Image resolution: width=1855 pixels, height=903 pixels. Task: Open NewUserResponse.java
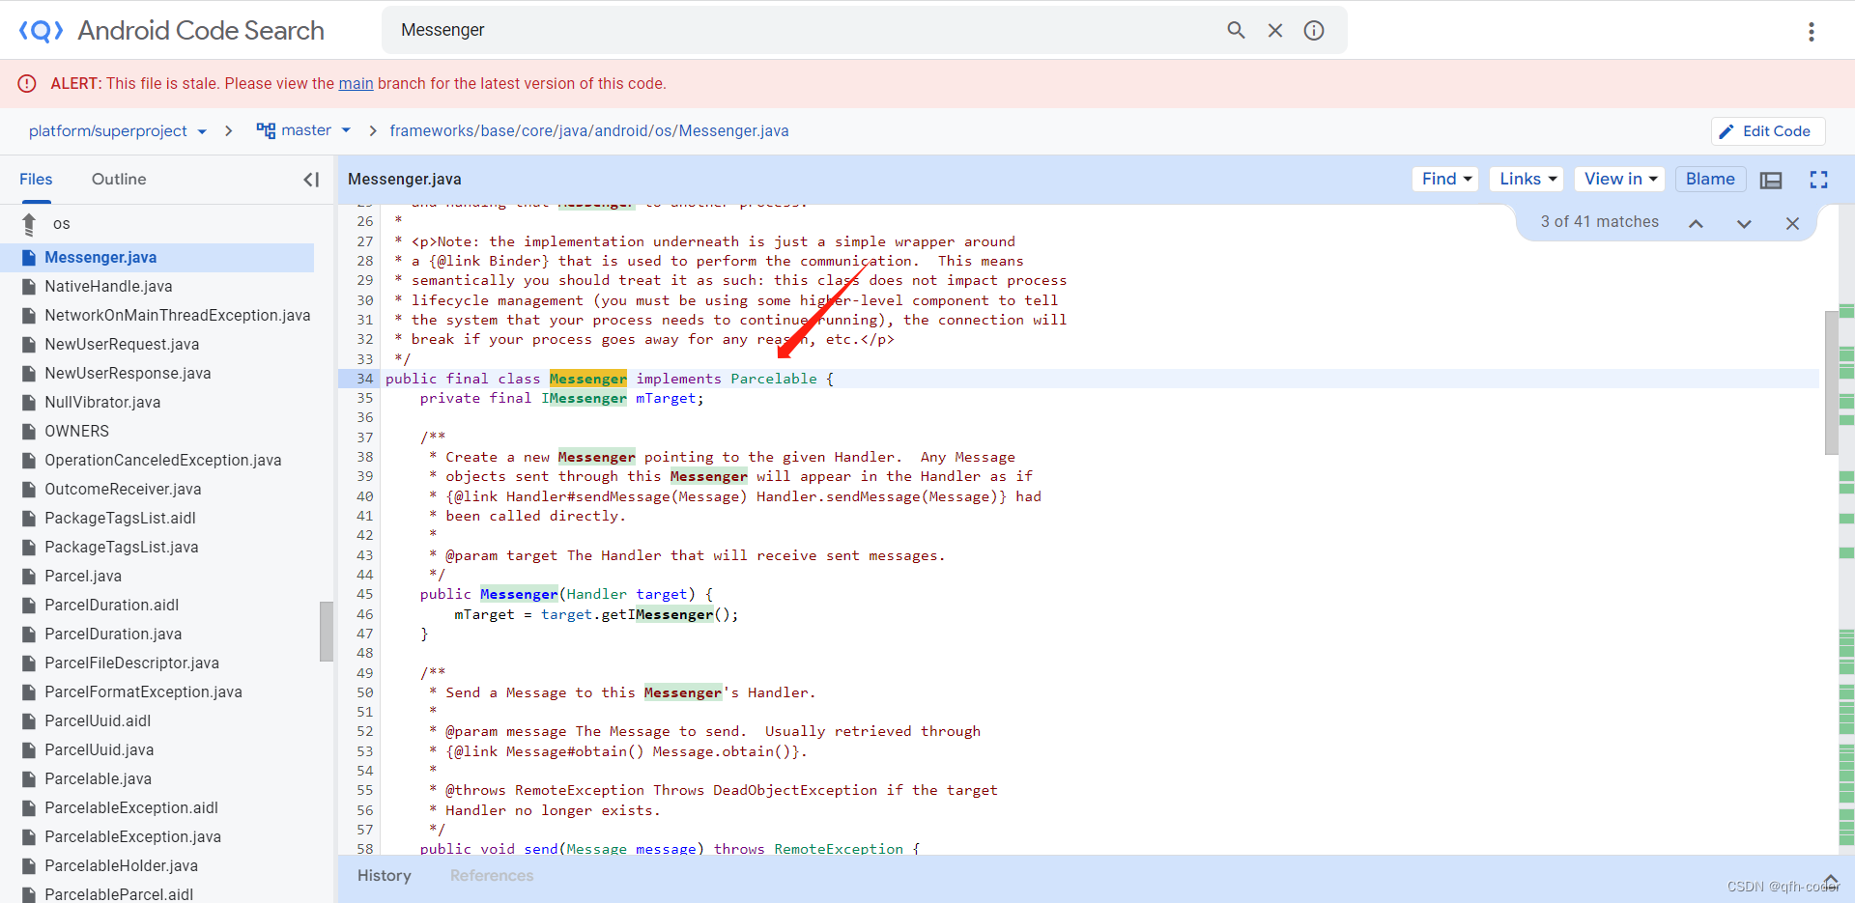tap(128, 374)
